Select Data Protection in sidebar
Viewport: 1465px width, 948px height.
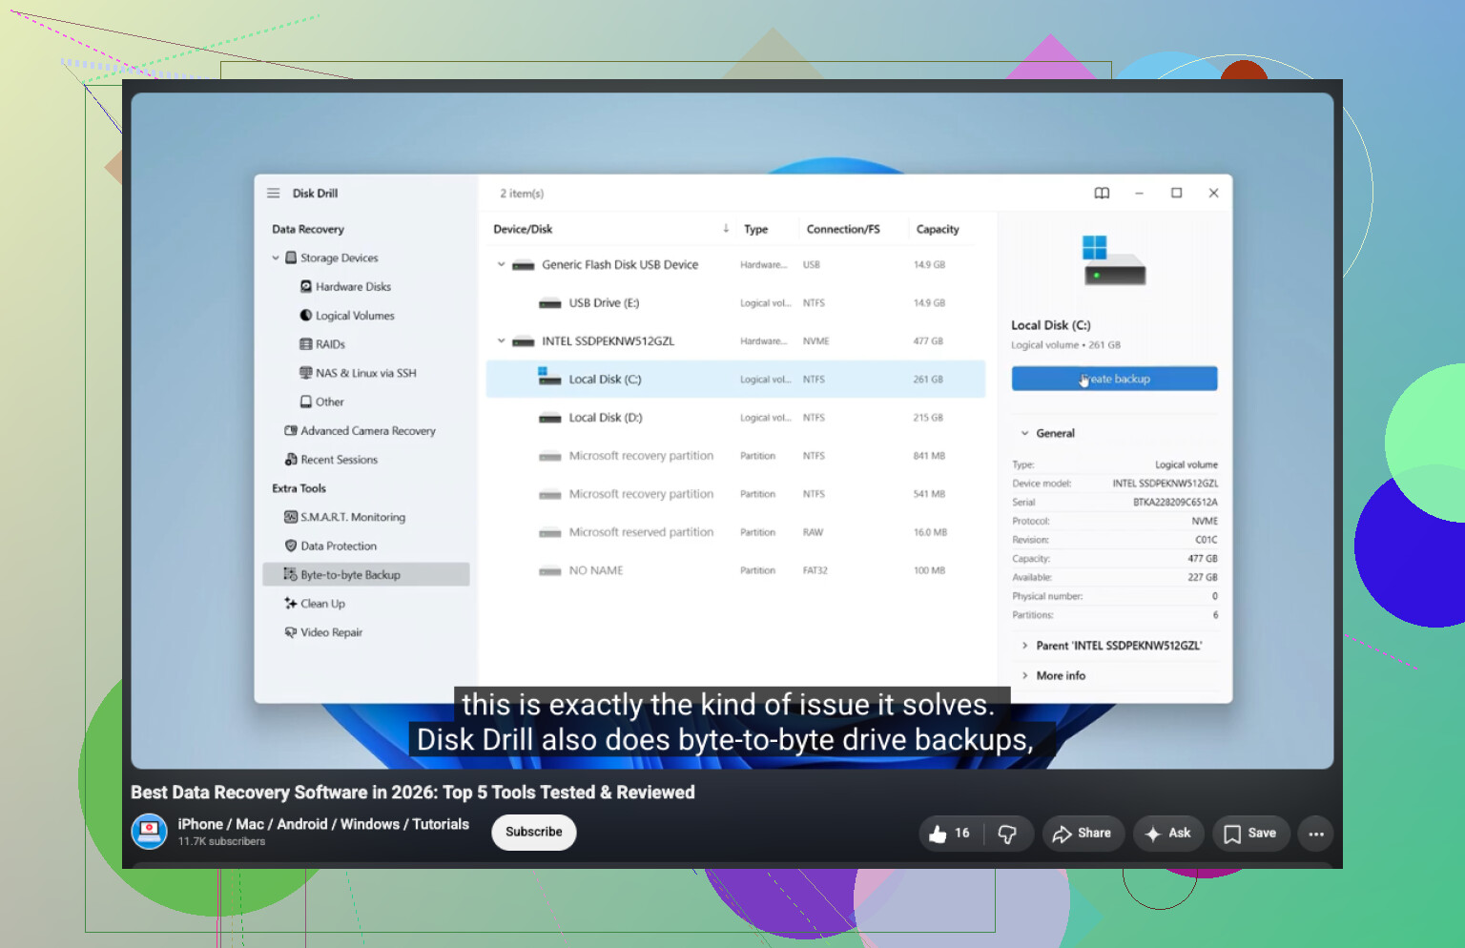point(330,546)
